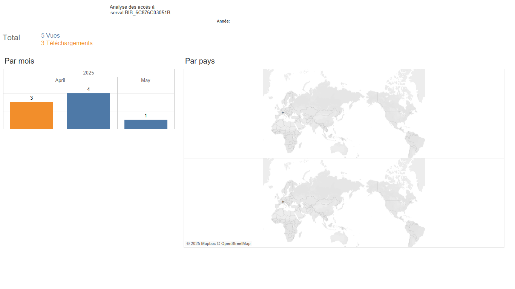This screenshot has height=289, width=515.
Task: Select the 'May' month header
Action: point(146,81)
